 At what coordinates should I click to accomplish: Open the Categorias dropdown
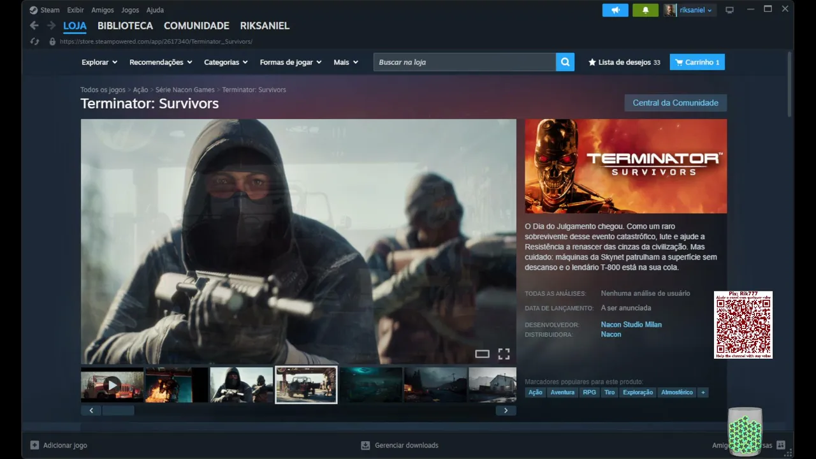click(226, 62)
